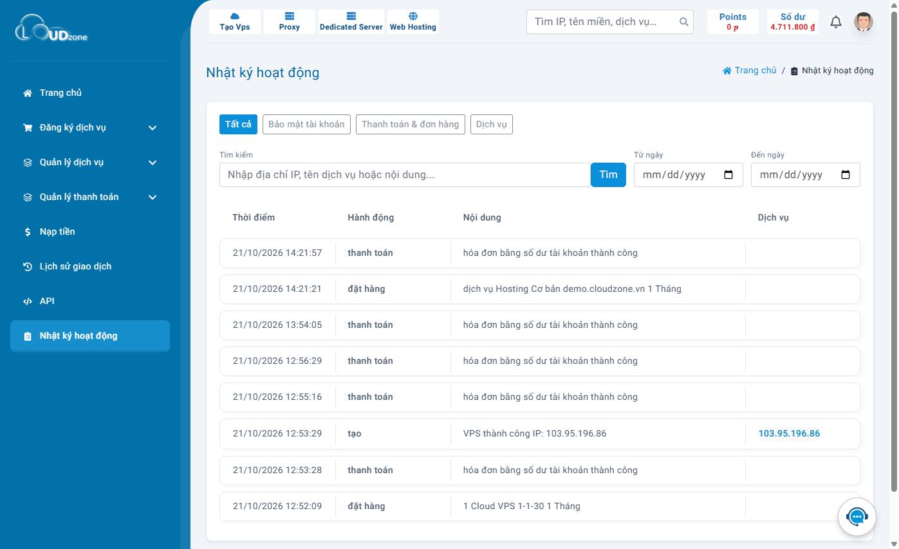Click the Trang chủ home icon in sidebar
Viewport: 899px width, 549px height.
28,93
